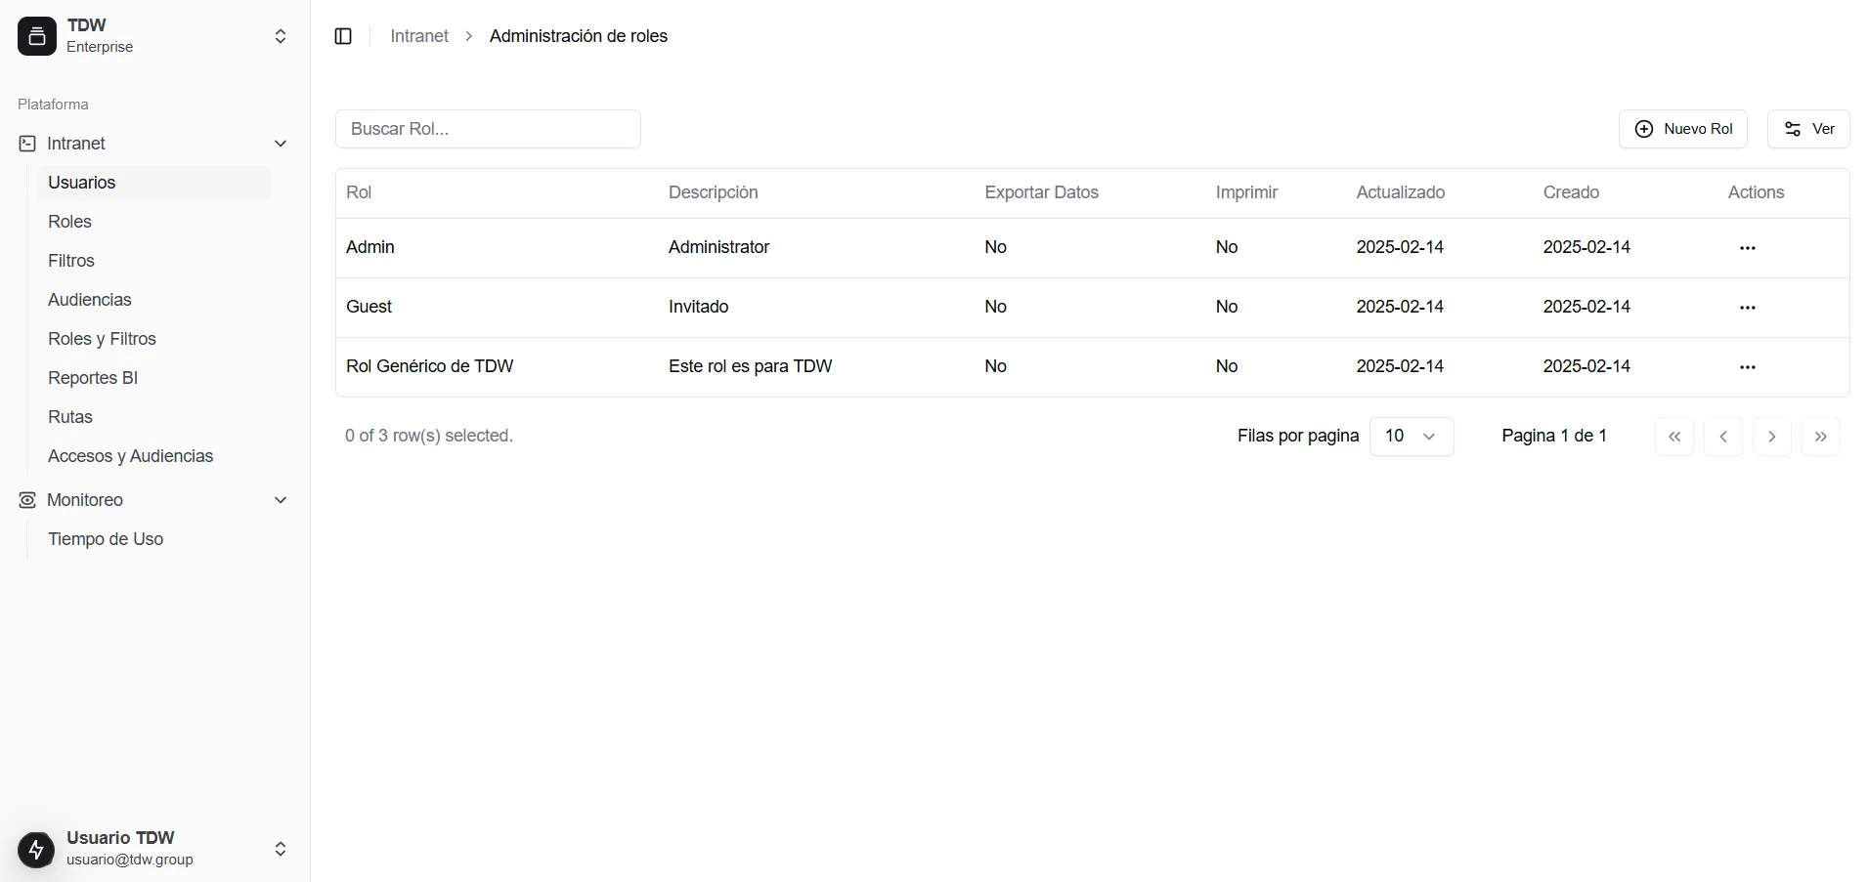Screen dimensions: 1868x882
Task: Click the Monitoreo sidebar section label
Action: click(x=85, y=500)
